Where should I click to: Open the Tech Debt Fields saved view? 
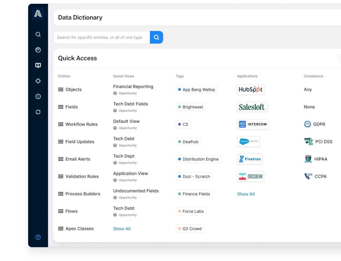point(130,104)
